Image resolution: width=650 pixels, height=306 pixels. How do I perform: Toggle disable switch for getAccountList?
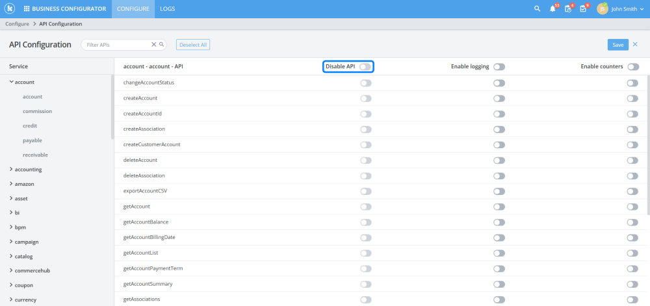[366, 253]
